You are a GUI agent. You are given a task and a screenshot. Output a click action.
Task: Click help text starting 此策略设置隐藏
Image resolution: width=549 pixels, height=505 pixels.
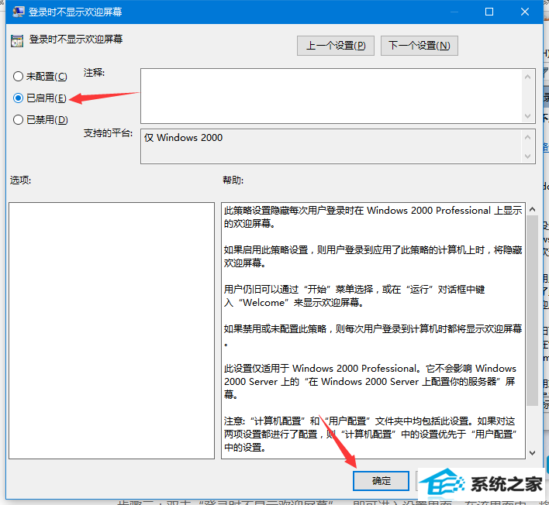(372, 217)
